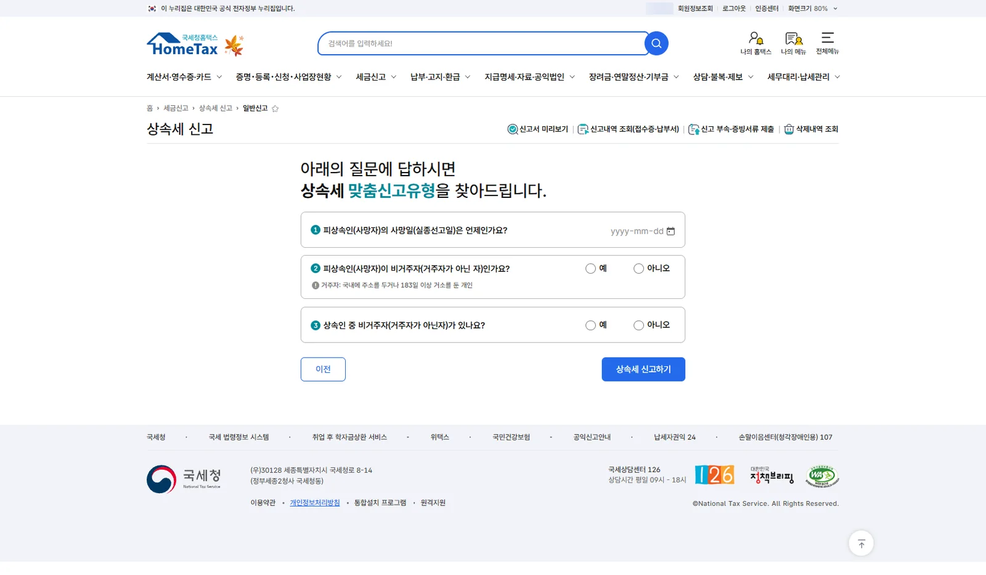986x575 pixels.
Task: Click 손말이음센터(청각장애인용) 107 link
Action: (x=785, y=437)
